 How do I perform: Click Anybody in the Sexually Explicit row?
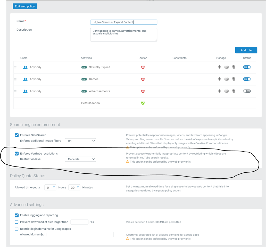(x=36, y=67)
